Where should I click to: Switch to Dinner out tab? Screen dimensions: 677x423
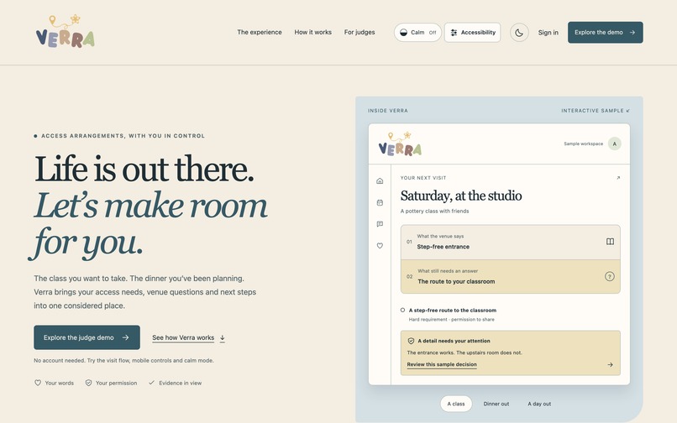[x=496, y=404]
